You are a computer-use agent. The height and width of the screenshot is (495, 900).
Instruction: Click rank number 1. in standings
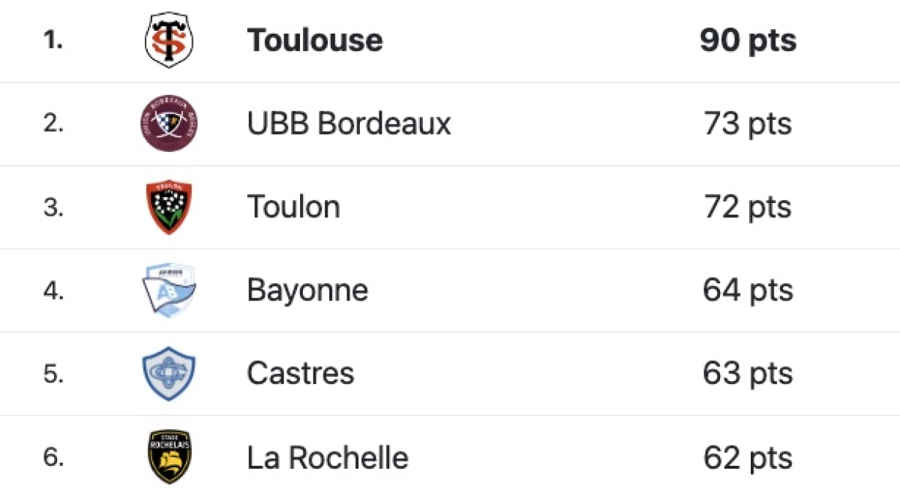52,40
